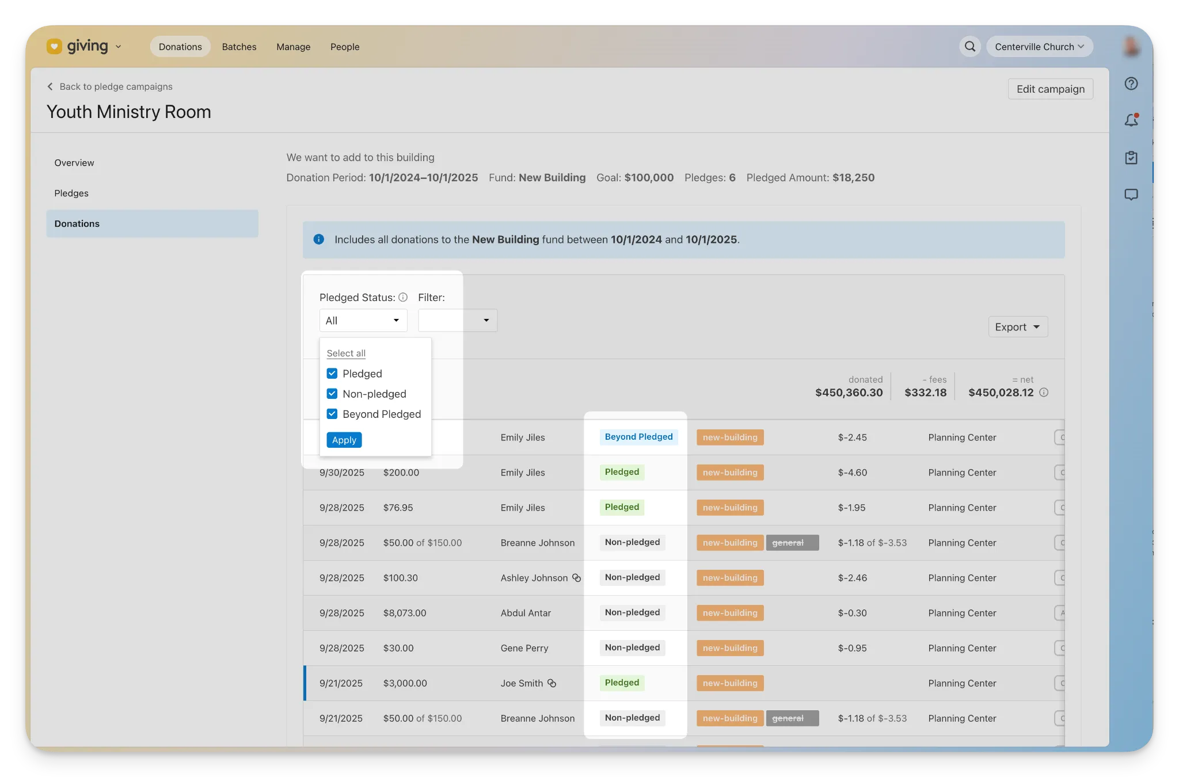
Task: Click the info icon beside Pledged Status
Action: tap(403, 297)
